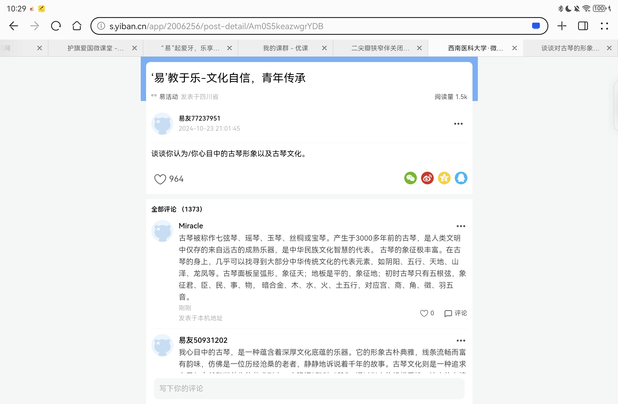Share post via QQ penguin icon
The height and width of the screenshot is (404, 618).
[461, 178]
